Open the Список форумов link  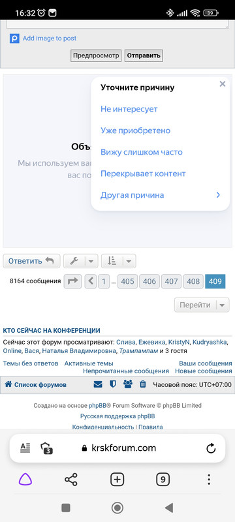tap(40, 385)
